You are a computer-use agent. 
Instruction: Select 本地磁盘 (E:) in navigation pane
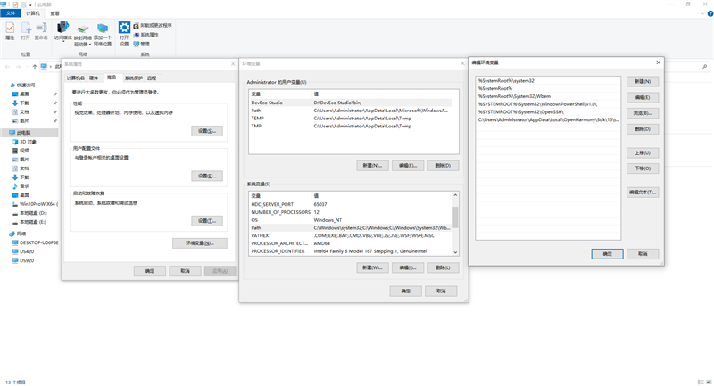coord(29,222)
